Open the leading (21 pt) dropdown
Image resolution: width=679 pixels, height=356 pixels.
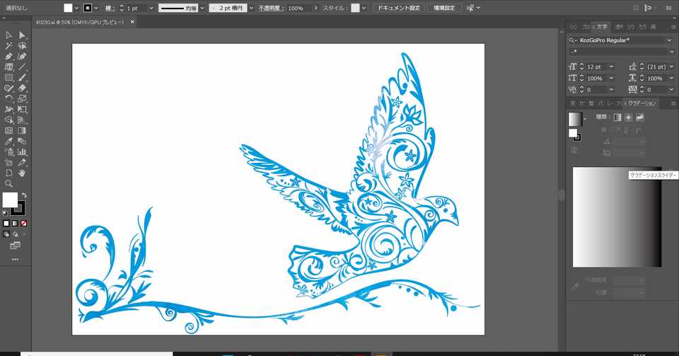(x=671, y=67)
